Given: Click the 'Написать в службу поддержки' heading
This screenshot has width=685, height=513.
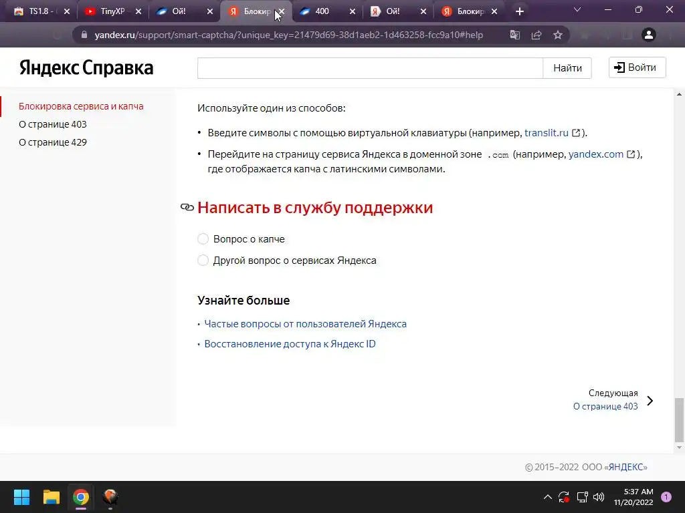Looking at the screenshot, I should 315,208.
